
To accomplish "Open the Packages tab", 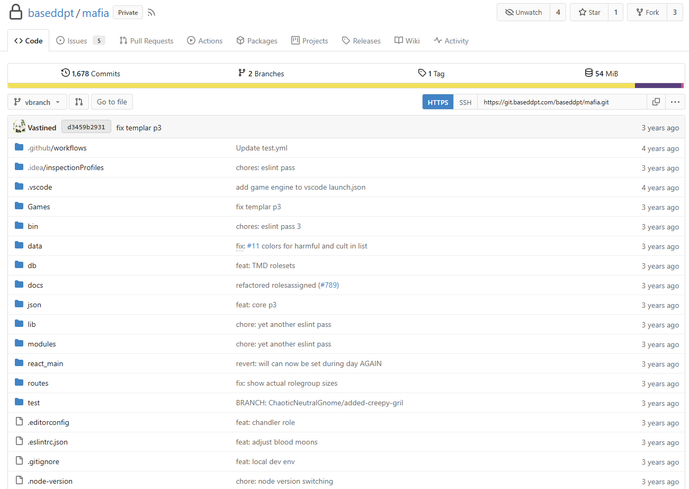I will [256, 41].
